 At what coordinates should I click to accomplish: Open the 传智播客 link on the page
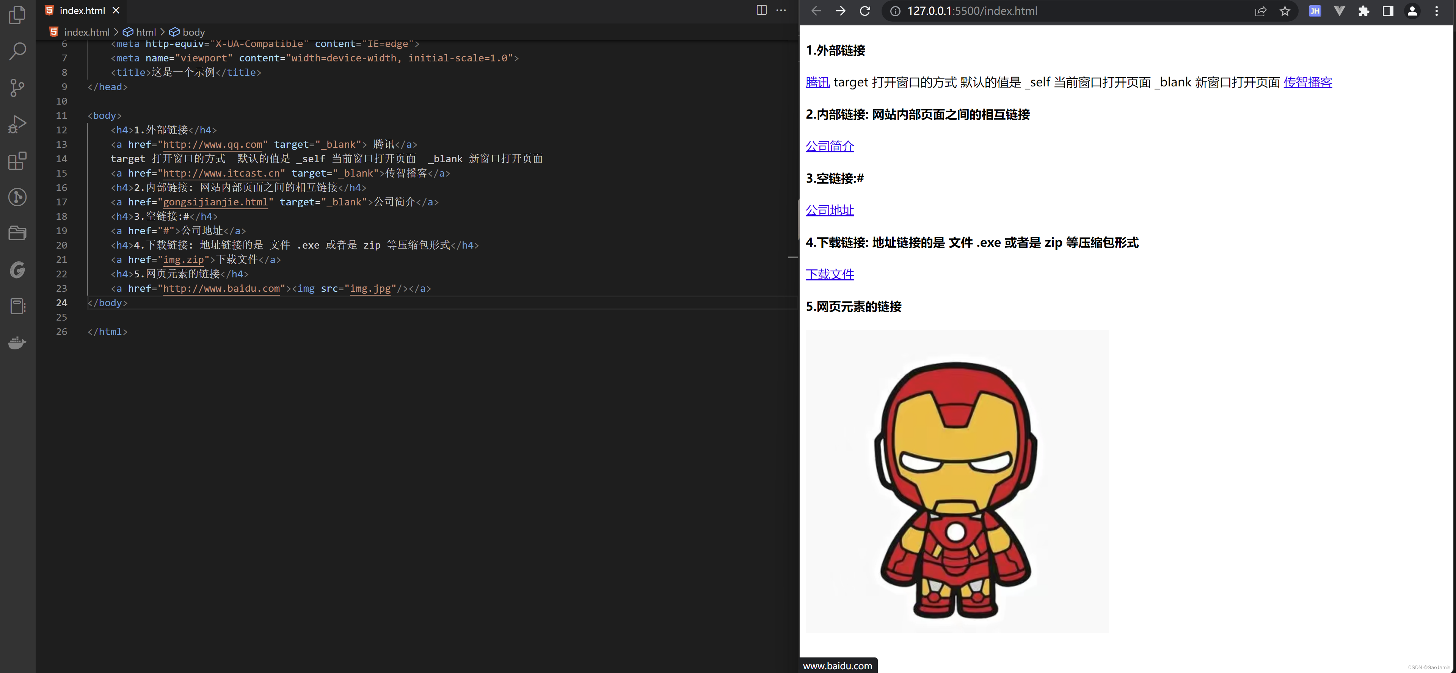1307,83
